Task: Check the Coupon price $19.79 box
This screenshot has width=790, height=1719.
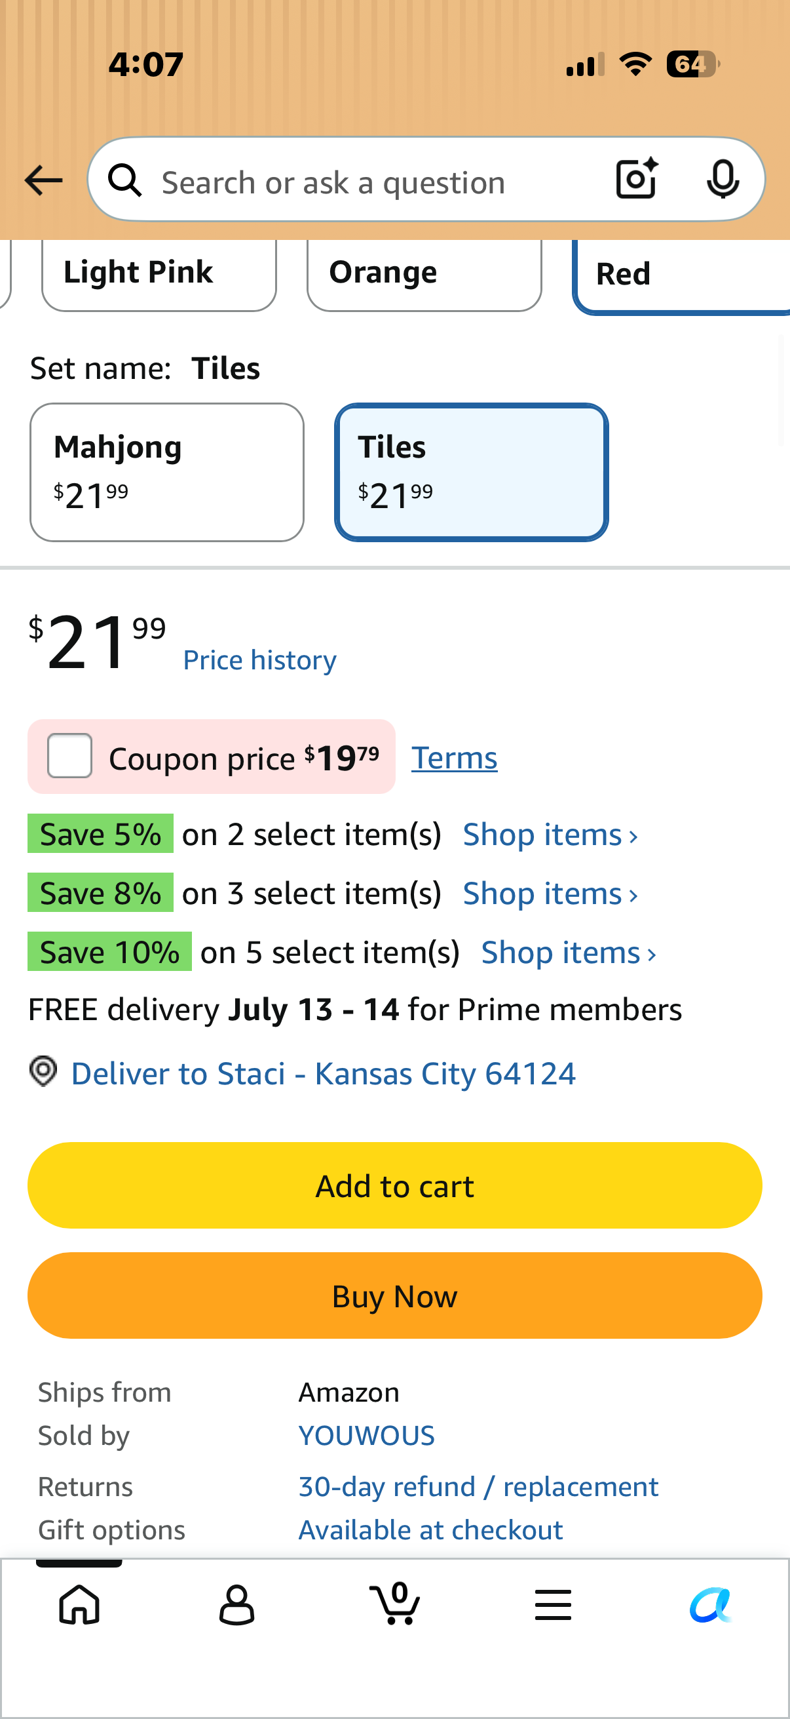Action: tap(70, 756)
